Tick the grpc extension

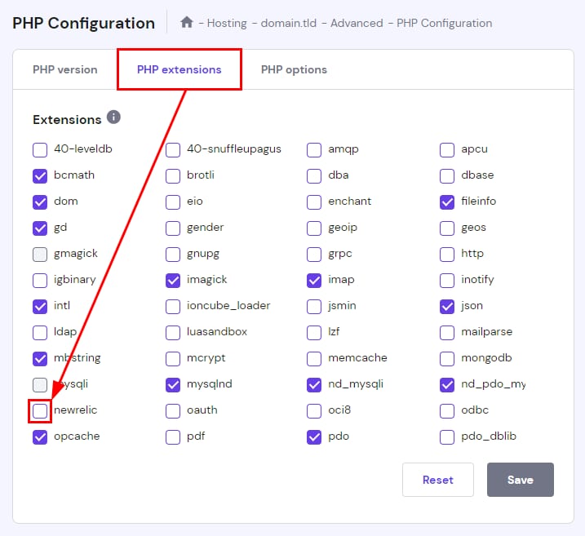(x=314, y=254)
